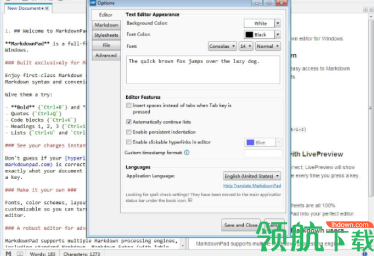Click the book spell check icon in status bar

(20, 253)
